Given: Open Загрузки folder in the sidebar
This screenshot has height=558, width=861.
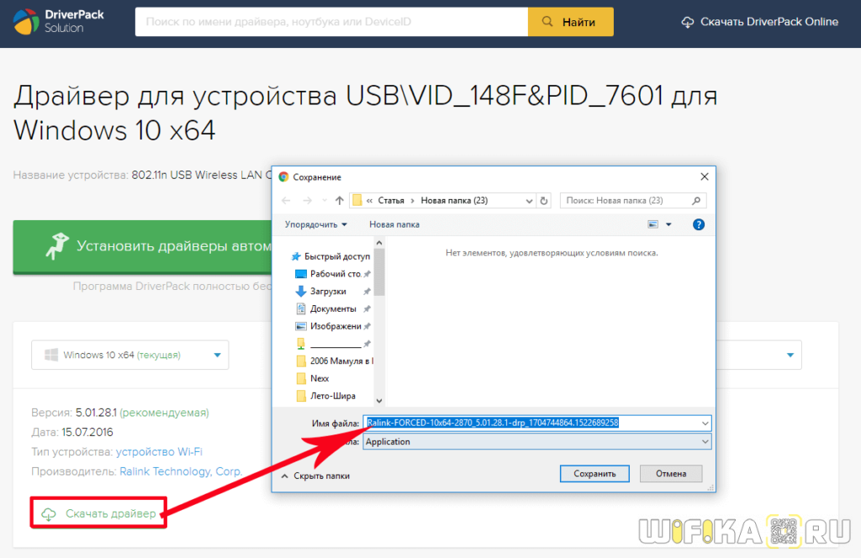Looking at the screenshot, I should [x=327, y=291].
